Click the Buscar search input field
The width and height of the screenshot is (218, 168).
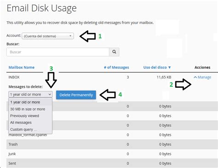click(58, 52)
